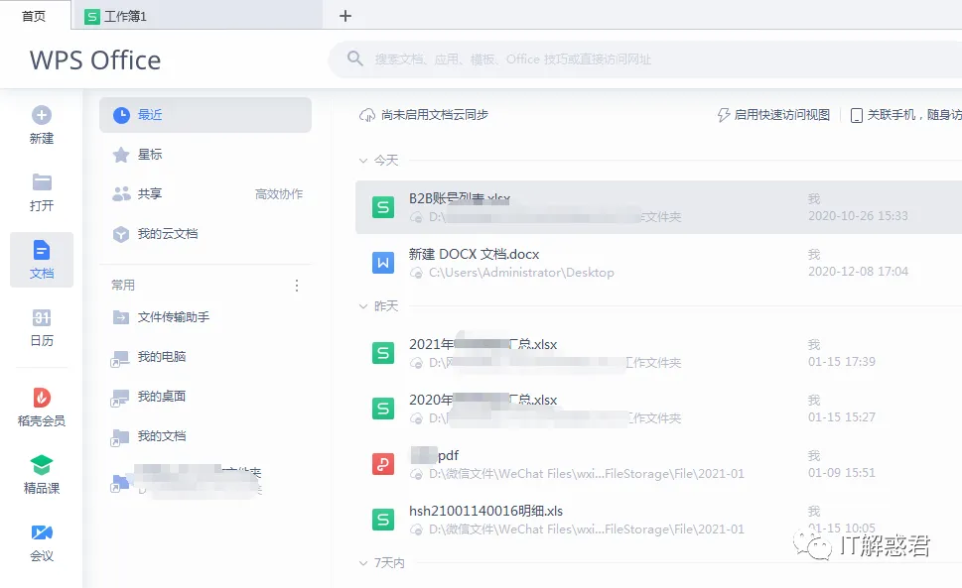Viewport: 962px width, 588px height.
Task: Click the 我的桌面 shortcut icon
Action: coord(120,399)
